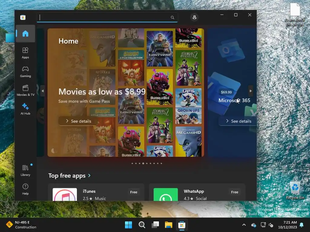Go to the Gaming section
Image resolution: width=310 pixels, height=232 pixels.
pos(25,72)
